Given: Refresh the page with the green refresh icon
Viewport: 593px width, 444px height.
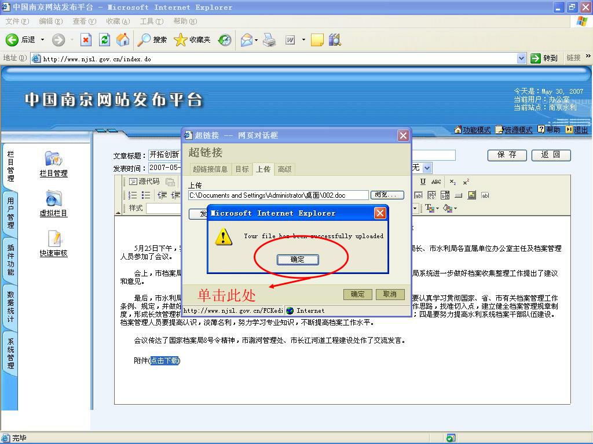Looking at the screenshot, I should 104,40.
